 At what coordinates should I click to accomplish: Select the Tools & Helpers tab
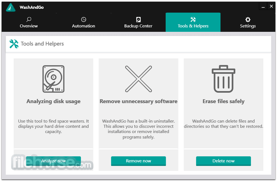[x=193, y=23]
